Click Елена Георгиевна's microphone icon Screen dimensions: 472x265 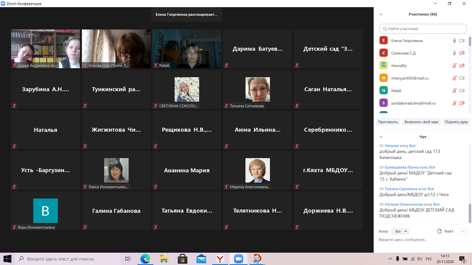coord(454,40)
